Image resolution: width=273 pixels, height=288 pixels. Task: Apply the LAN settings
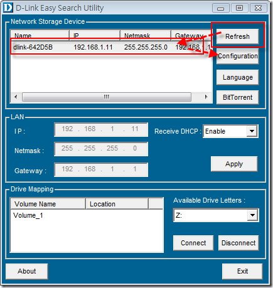(234, 164)
